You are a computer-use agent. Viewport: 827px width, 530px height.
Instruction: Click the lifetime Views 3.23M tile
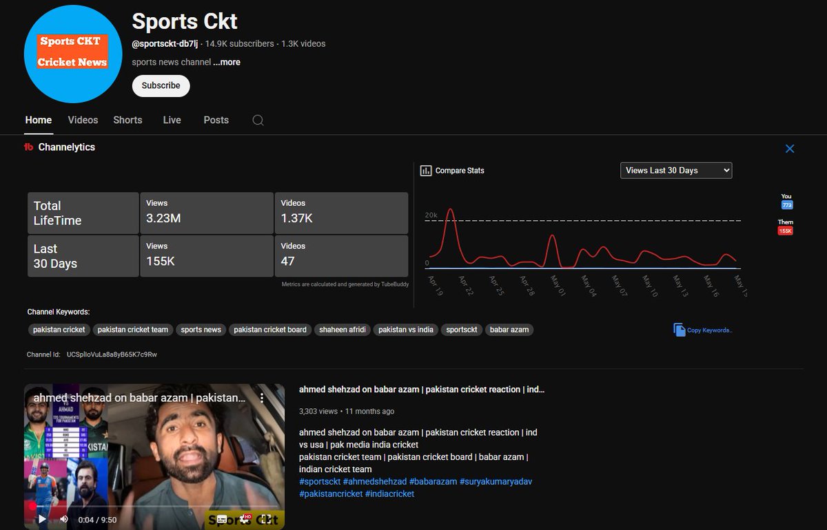207,213
